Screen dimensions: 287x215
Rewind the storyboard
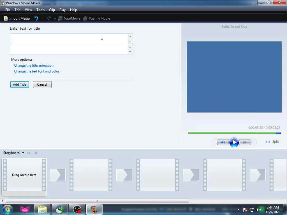click(x=29, y=153)
